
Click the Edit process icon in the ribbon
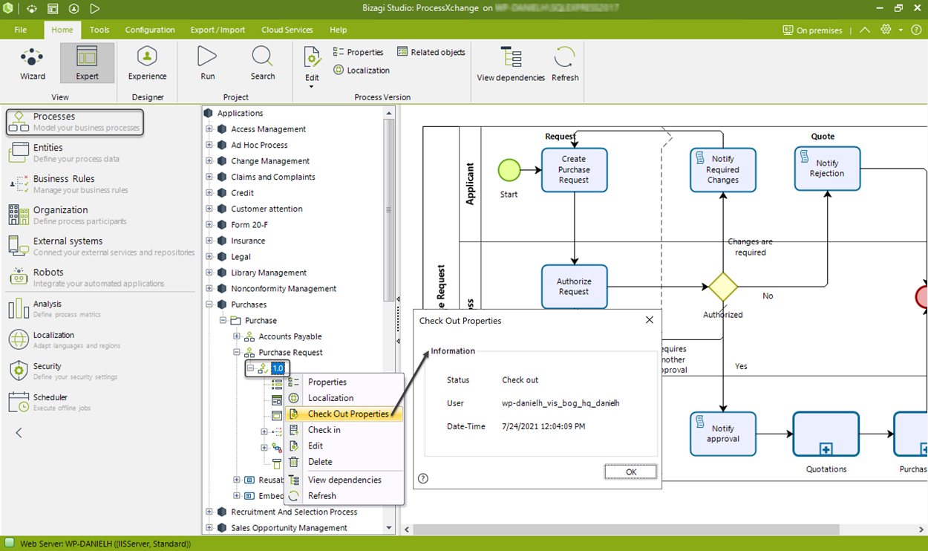(x=312, y=58)
